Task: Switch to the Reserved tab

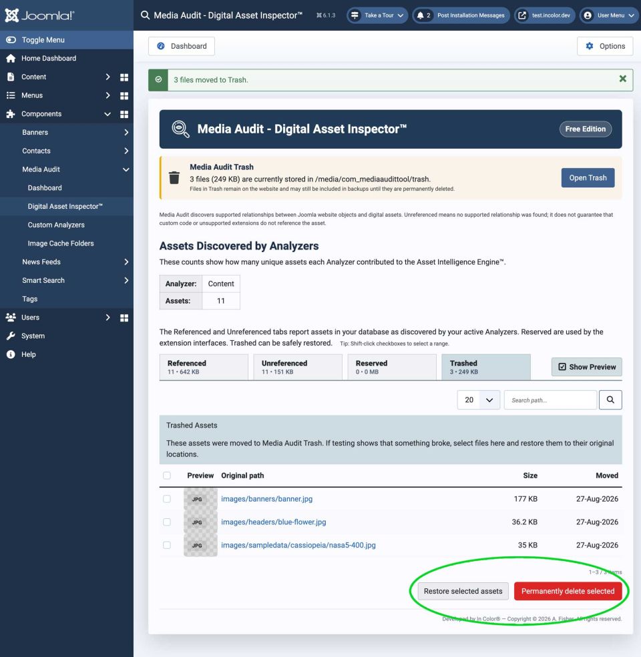Action: point(392,367)
